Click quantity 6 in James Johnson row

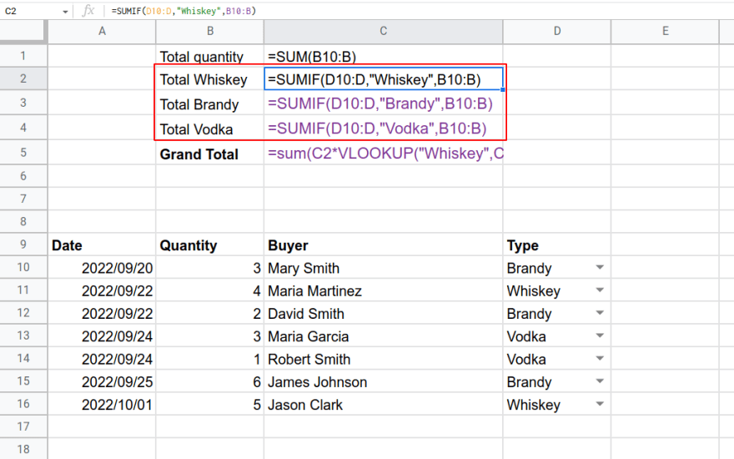(209, 381)
